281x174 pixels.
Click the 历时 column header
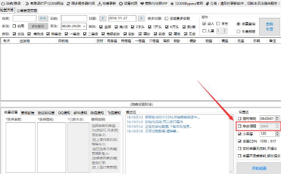tap(100, 41)
